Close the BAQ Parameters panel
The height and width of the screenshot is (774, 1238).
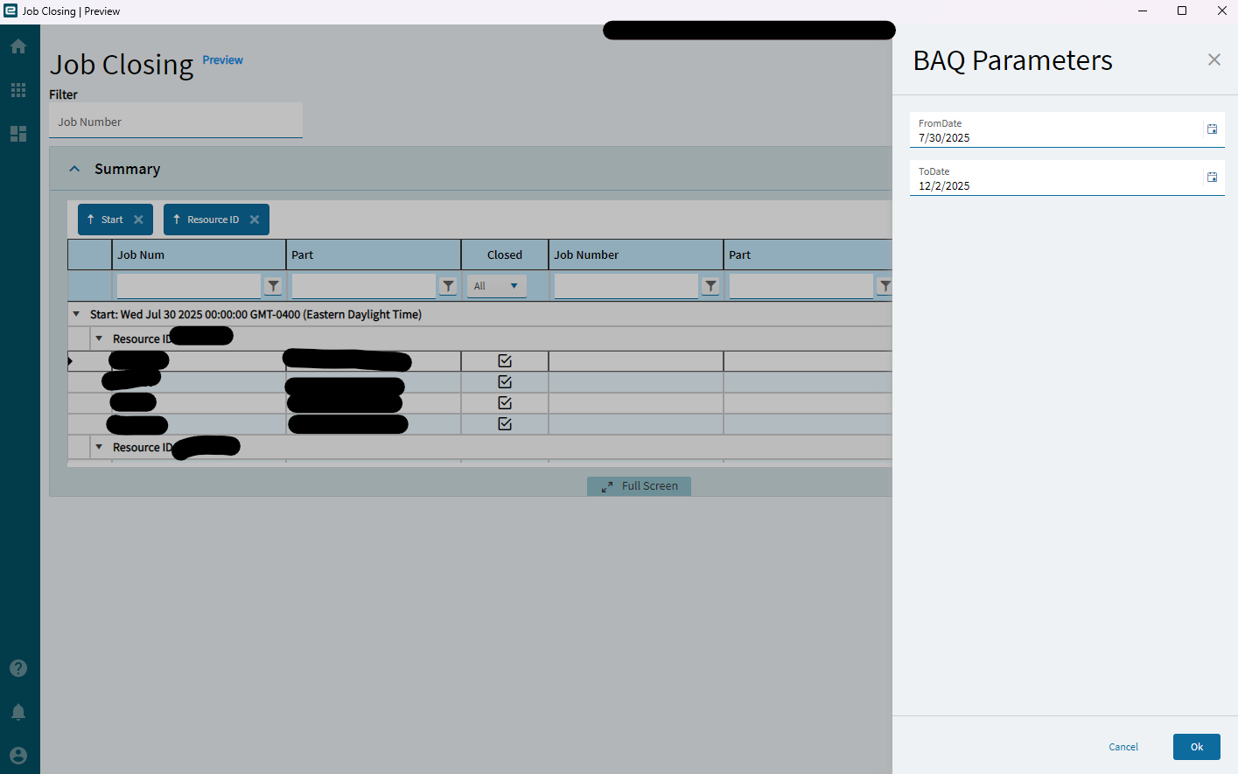(1214, 59)
